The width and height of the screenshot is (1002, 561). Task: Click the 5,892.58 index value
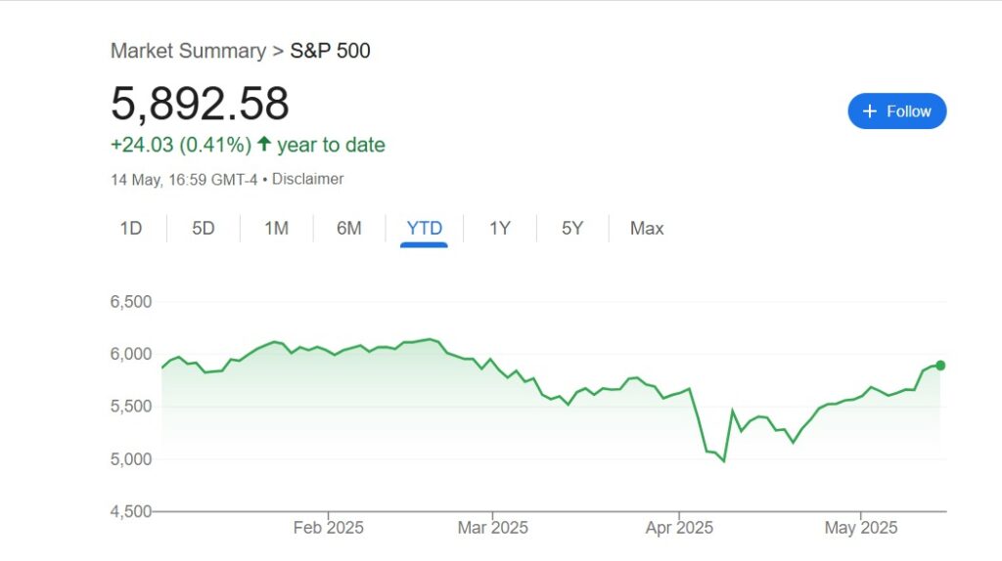[x=200, y=104]
